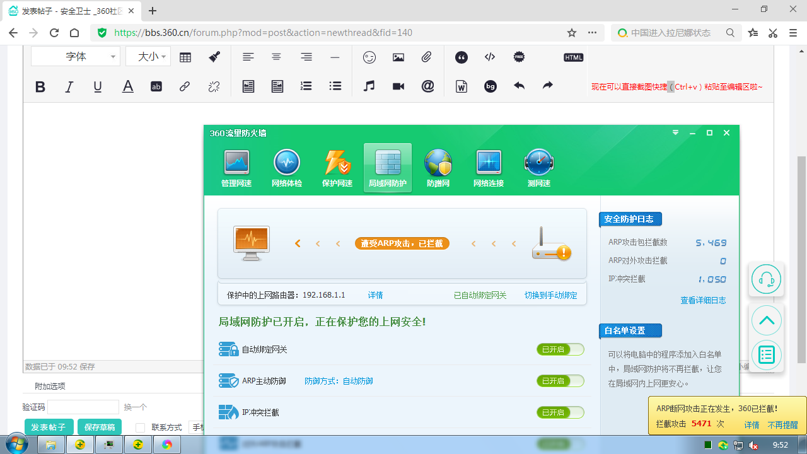807x454 pixels.
Task: Click 不再提醒 in the ARP alert
Action: coord(782,425)
